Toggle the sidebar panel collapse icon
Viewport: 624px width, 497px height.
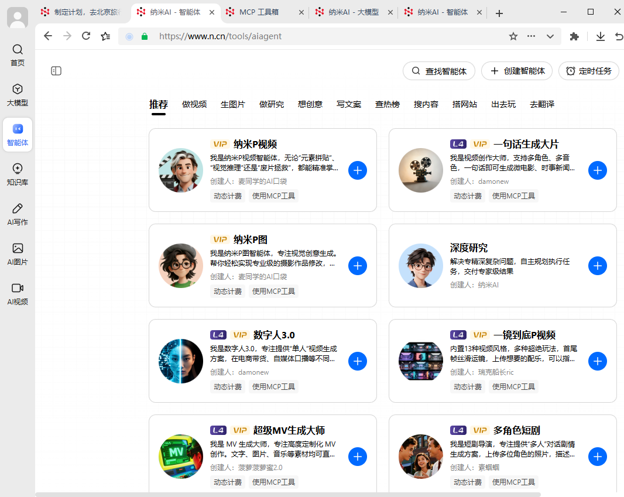pyautogui.click(x=56, y=71)
